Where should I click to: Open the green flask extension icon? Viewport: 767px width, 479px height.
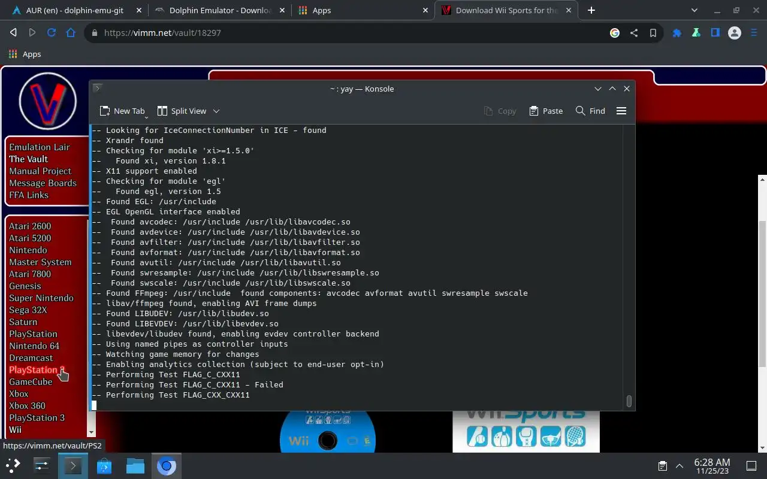pos(696,33)
